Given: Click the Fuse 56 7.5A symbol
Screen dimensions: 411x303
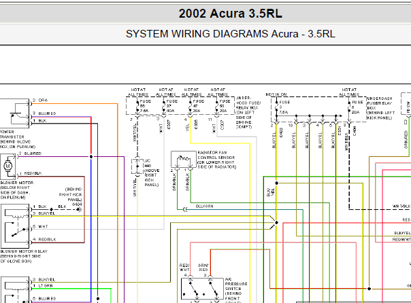Looking at the screenshot, I should (137, 107).
